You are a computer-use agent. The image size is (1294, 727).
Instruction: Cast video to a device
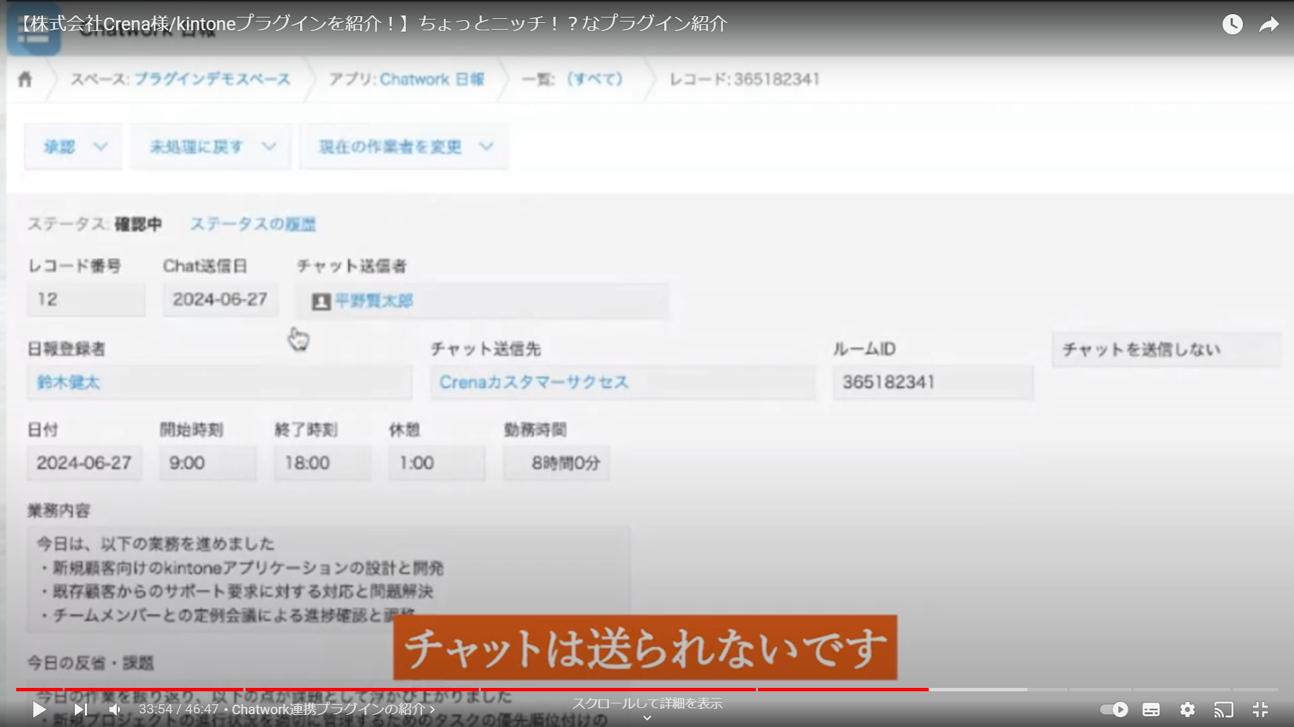[1224, 709]
